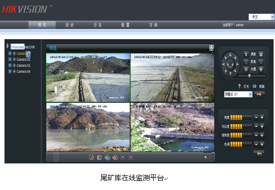
Task: Pan the PTZ camera left
Action: [224, 64]
